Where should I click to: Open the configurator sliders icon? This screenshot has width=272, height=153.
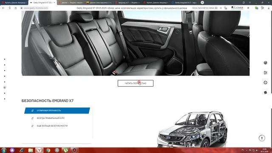[x=265, y=73]
